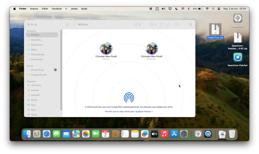This screenshot has height=154, width=259.
Task: Open Control Center in menu bar
Action: (219, 9)
